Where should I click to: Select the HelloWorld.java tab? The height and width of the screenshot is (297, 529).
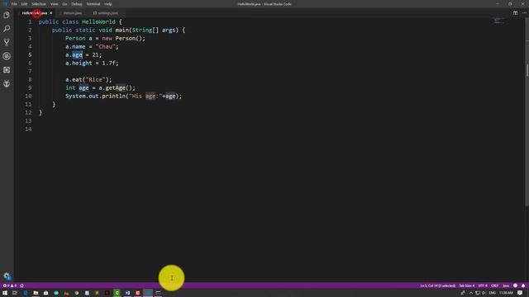pyautogui.click(x=35, y=13)
